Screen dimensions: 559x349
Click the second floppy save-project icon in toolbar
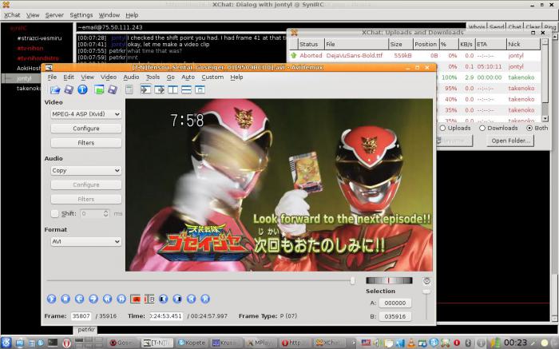113,89
